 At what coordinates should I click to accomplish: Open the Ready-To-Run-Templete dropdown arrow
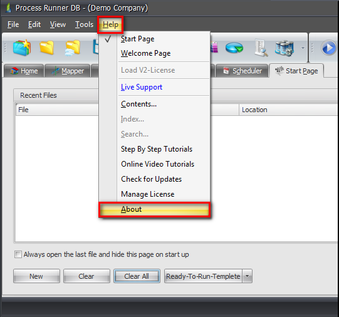(248, 276)
